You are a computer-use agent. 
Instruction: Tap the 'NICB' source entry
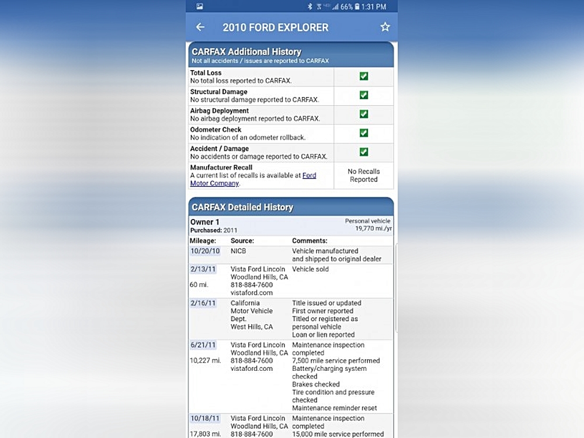coord(238,251)
